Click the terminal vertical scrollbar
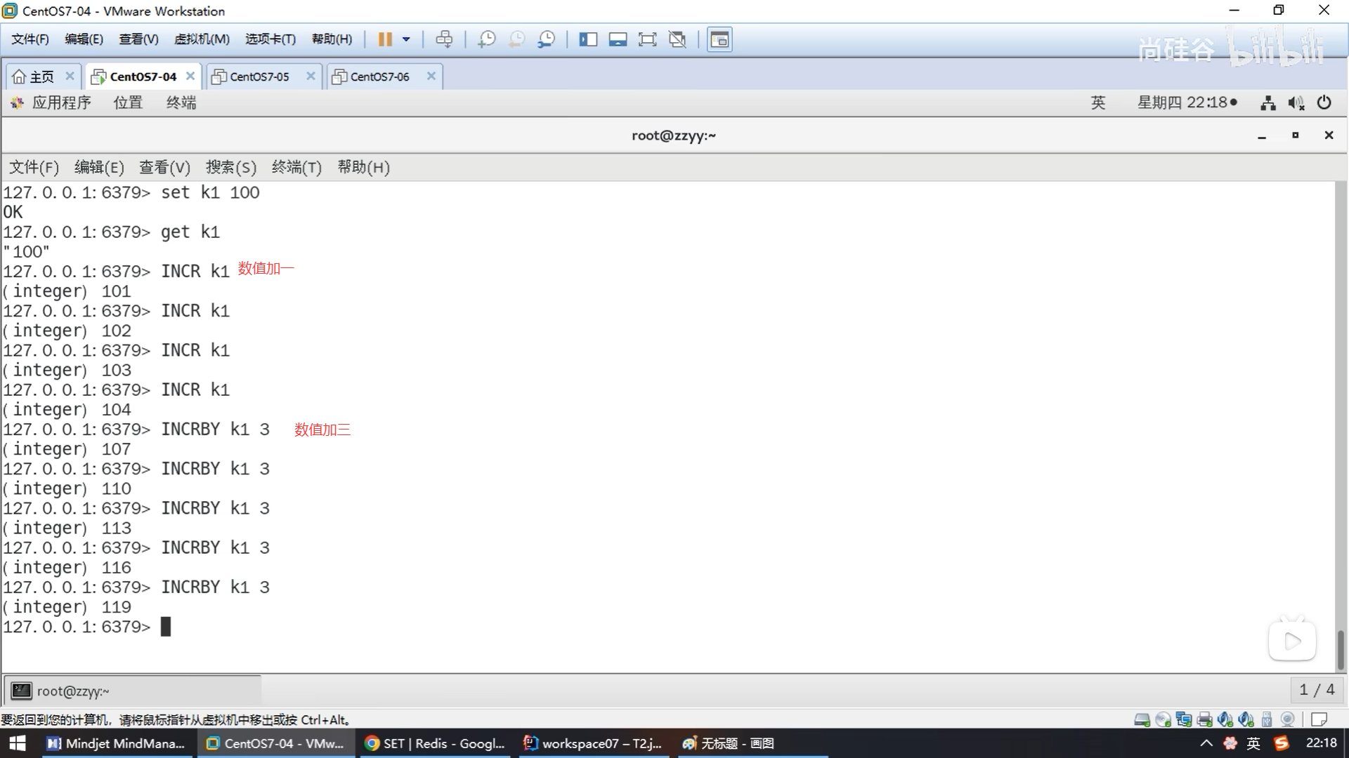The width and height of the screenshot is (1349, 758). (x=1341, y=649)
